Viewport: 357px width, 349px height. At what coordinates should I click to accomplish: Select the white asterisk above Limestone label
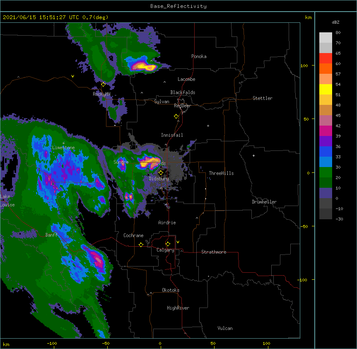[x=63, y=143]
